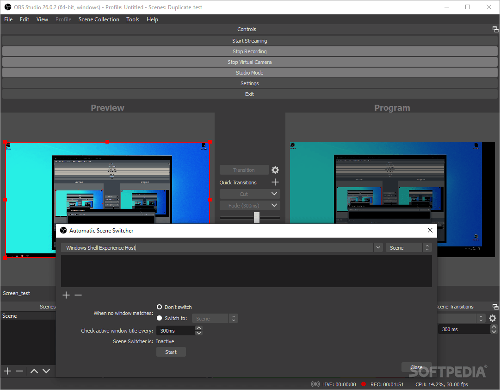The height and width of the screenshot is (390, 500).
Task: Remove selected scene switcher entry
Action: (78, 295)
